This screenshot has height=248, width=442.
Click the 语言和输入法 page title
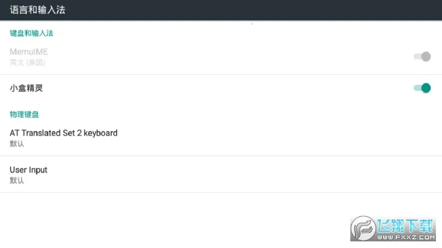tap(38, 10)
